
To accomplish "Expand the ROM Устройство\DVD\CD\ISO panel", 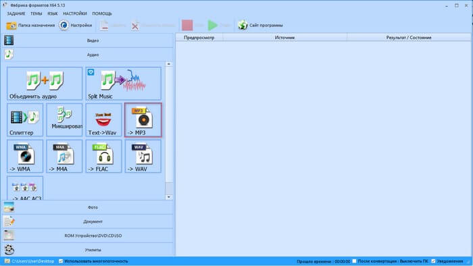I will [x=88, y=236].
